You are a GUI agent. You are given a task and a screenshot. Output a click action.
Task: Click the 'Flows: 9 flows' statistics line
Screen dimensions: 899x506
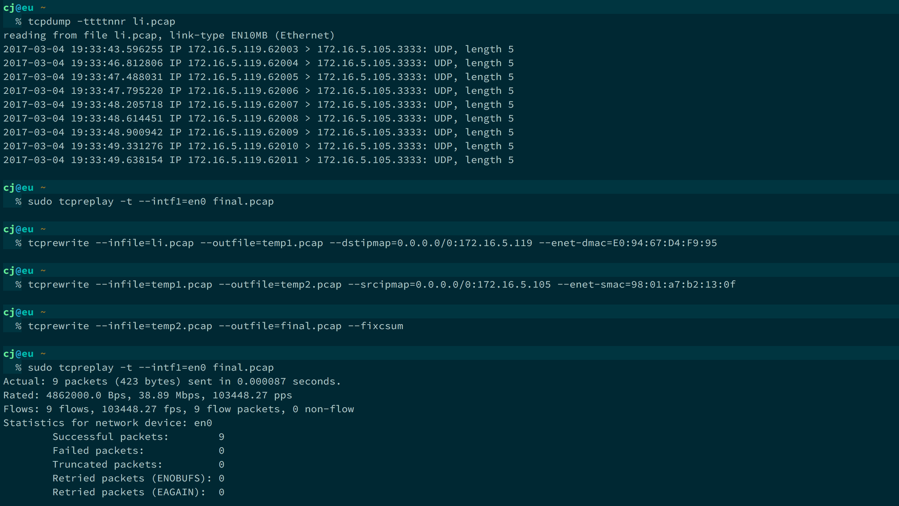tap(178, 409)
